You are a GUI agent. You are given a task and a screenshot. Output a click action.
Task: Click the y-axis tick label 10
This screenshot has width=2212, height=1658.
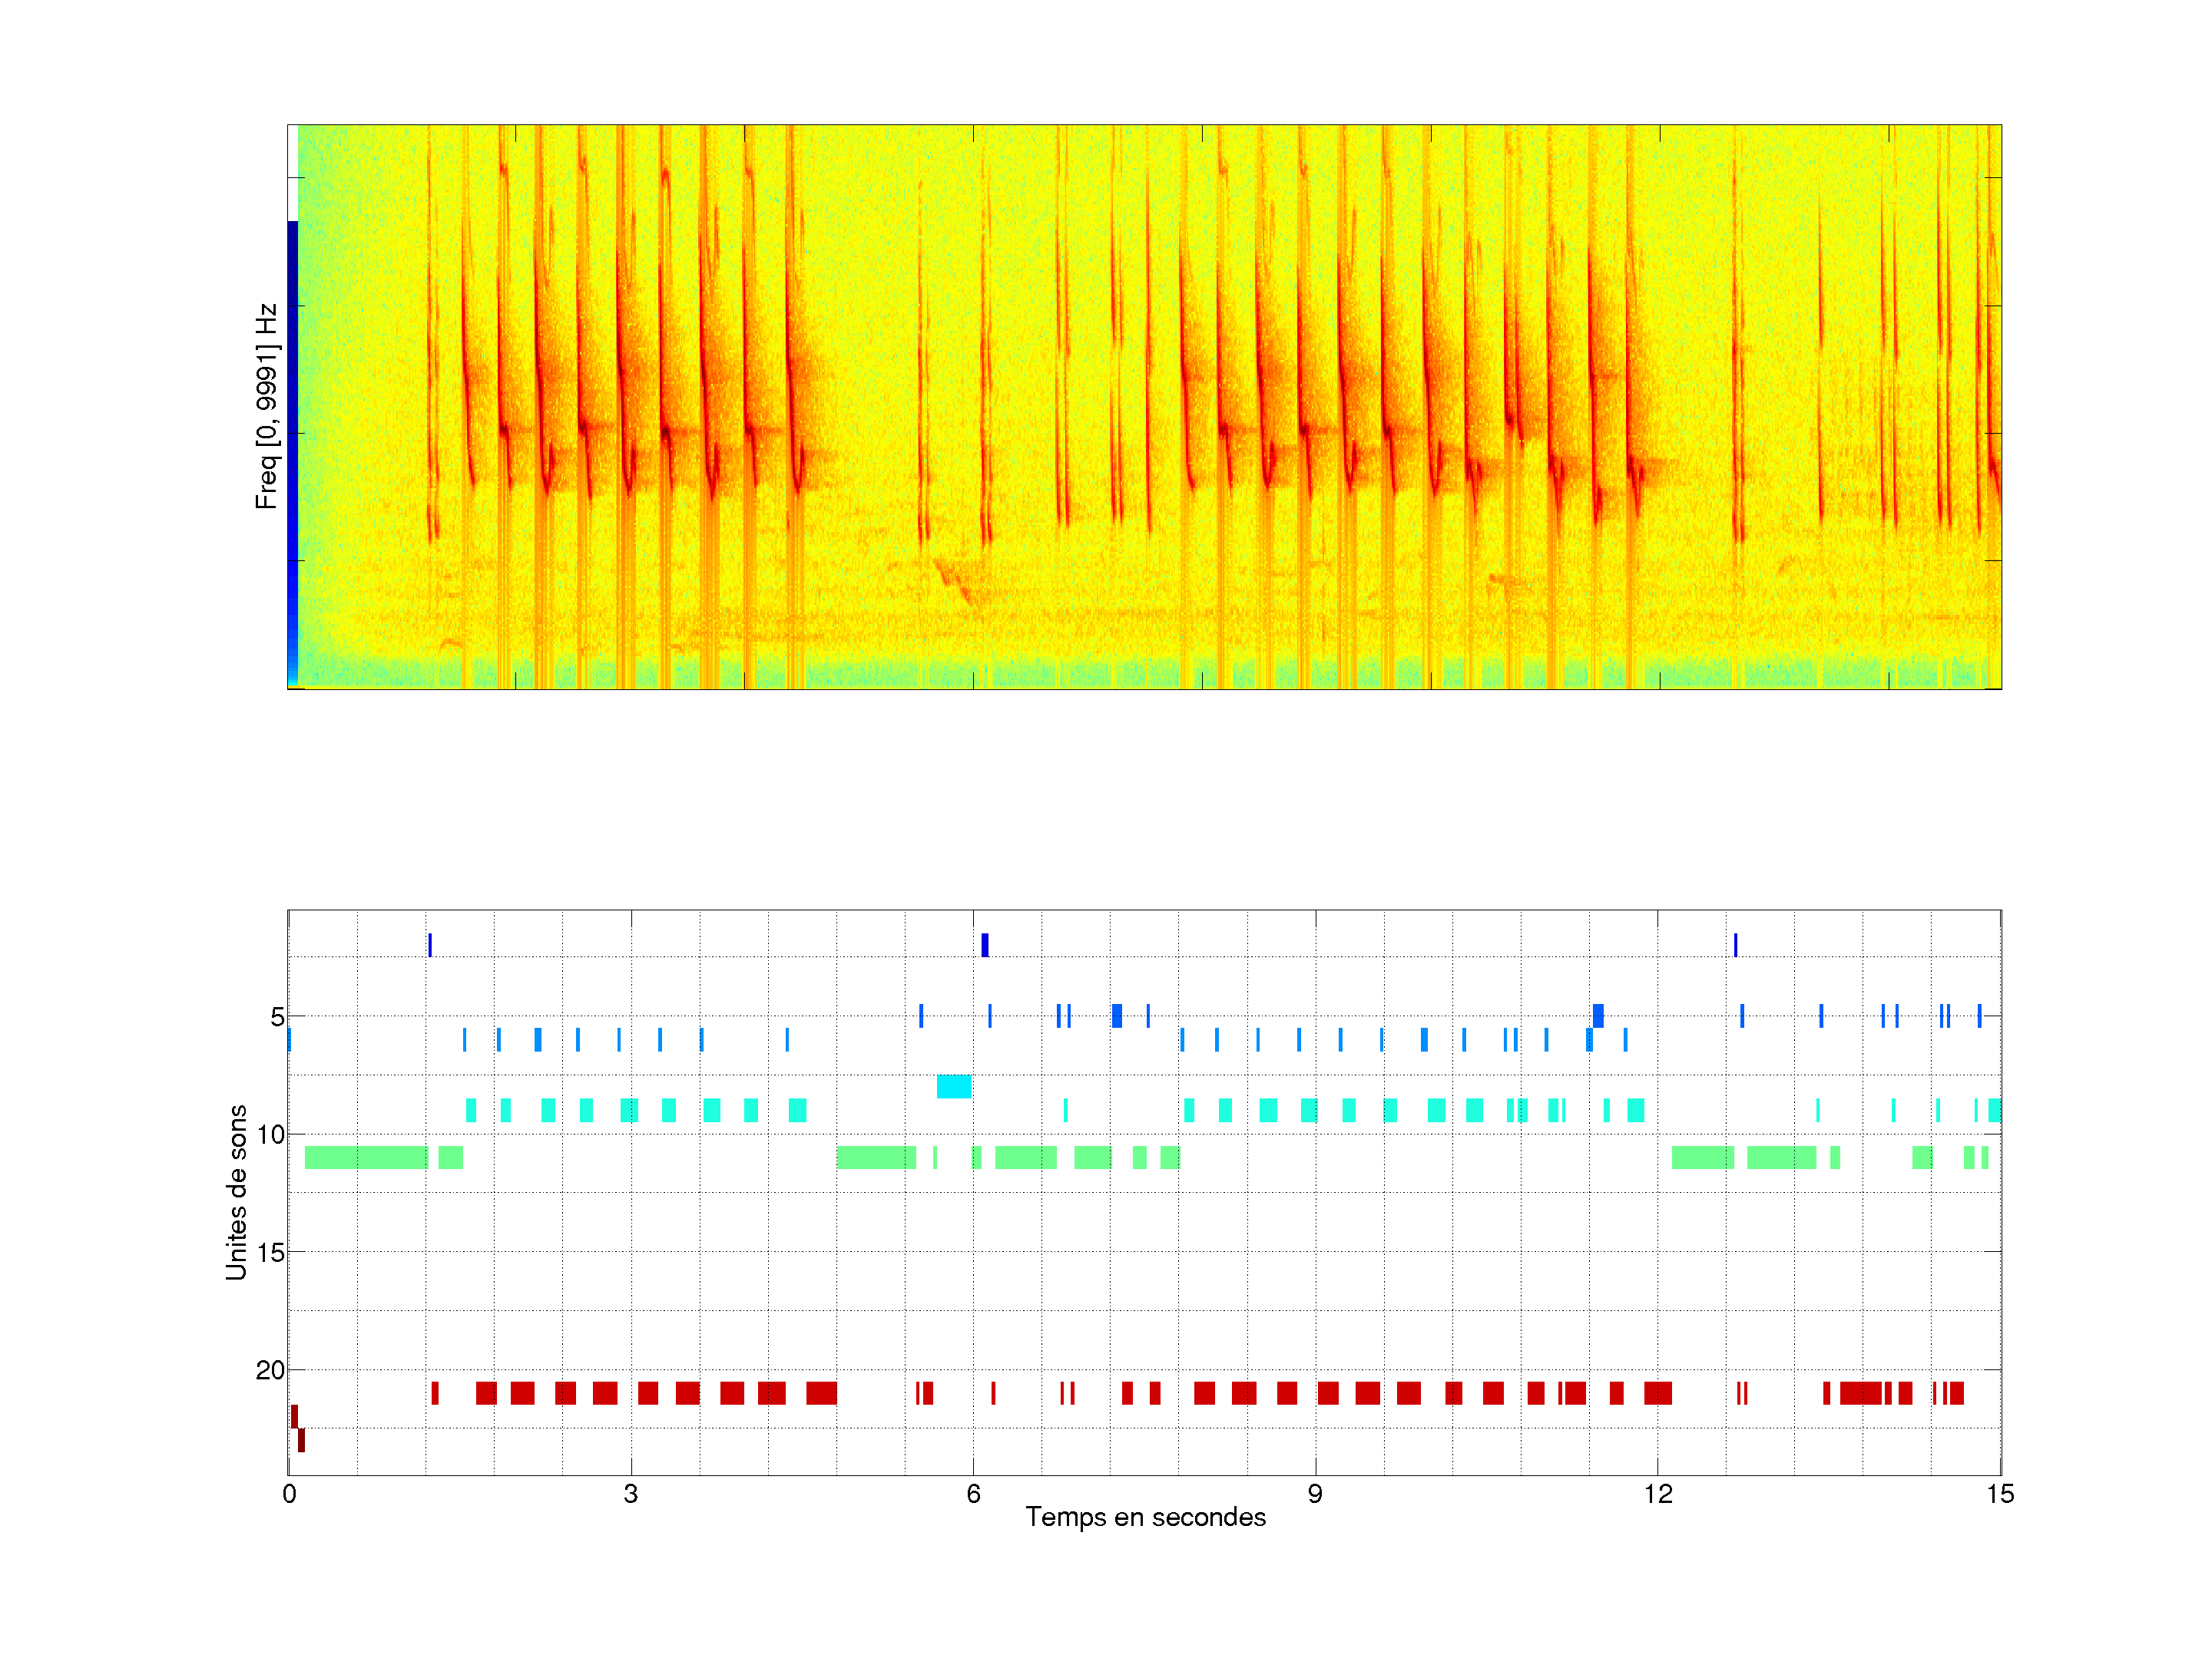pyautogui.click(x=270, y=1135)
